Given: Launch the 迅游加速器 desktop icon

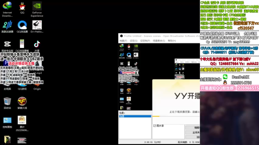Looking at the screenshot, I should 7,27.
